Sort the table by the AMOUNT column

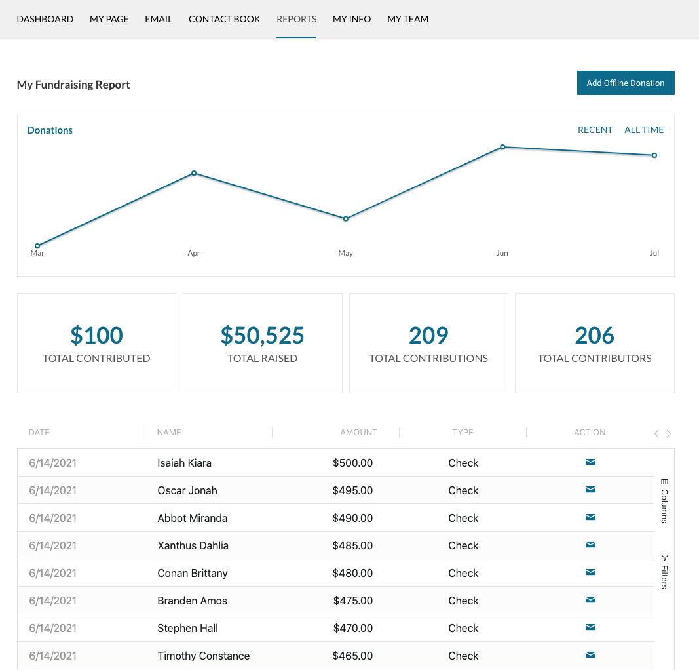pos(359,432)
